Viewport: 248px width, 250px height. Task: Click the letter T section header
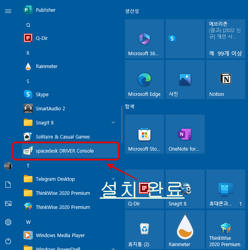pyautogui.click(x=28, y=166)
